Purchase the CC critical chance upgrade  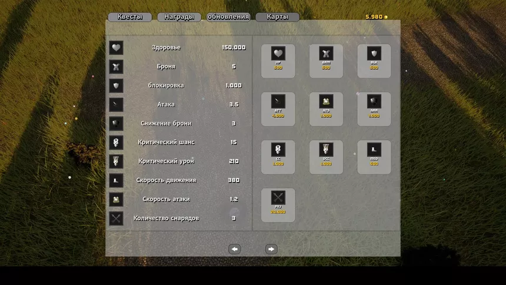278,157
